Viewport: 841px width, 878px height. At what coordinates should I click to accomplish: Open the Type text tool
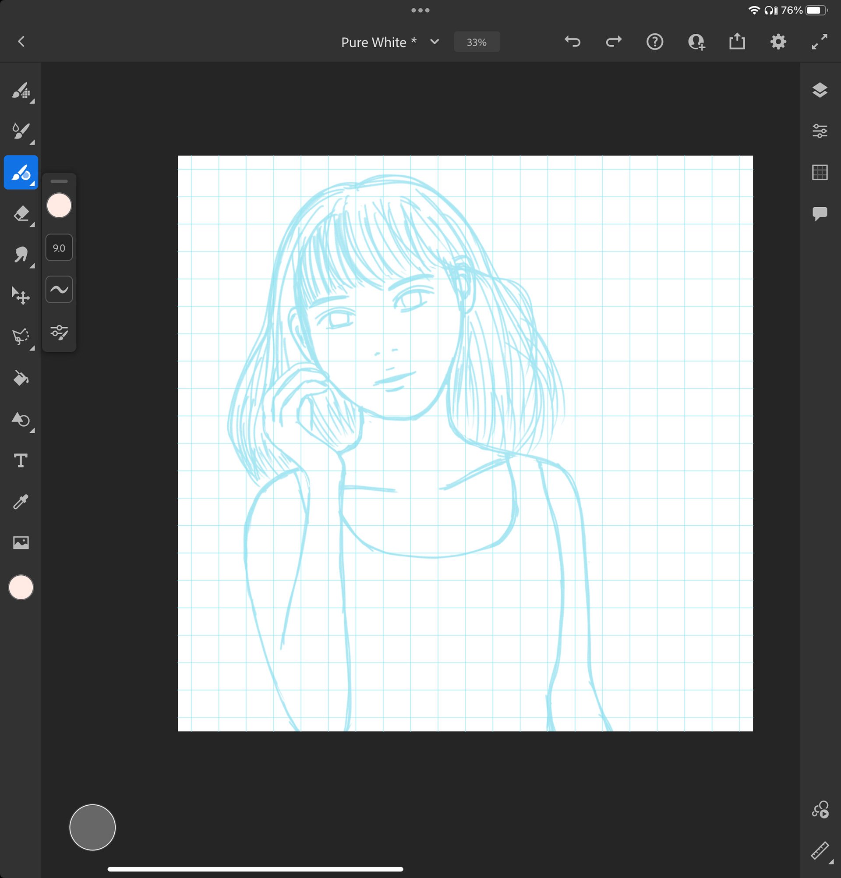click(21, 460)
